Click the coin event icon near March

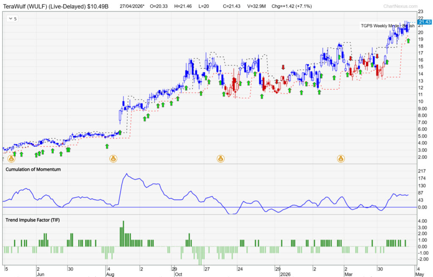(340, 159)
